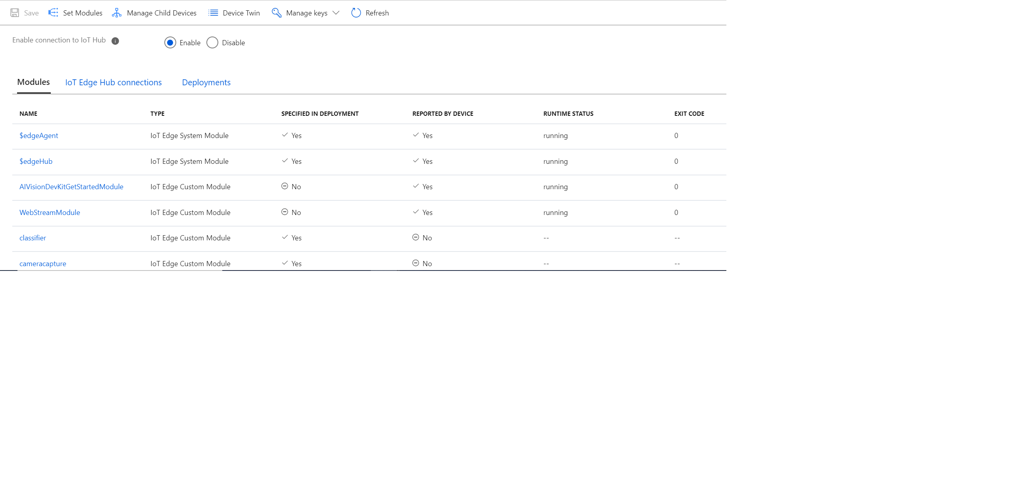The height and width of the screenshot is (495, 1032).
Task: Click the exit code 0 for WebStreamModule
Action: click(x=676, y=212)
